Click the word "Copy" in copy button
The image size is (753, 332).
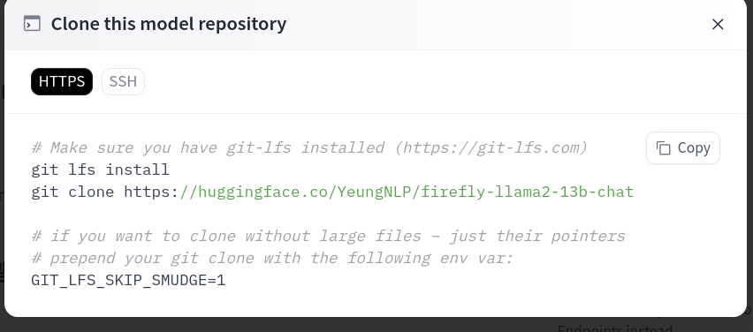[694, 148]
